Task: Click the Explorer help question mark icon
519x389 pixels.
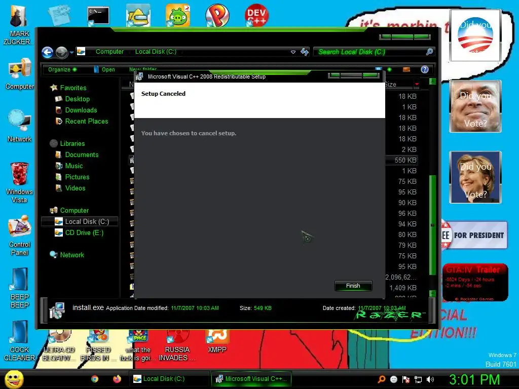Action: click(x=425, y=69)
